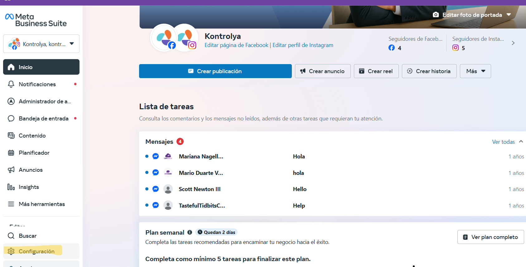526x267 pixels.
Task: Click Messenger icon in TastefulTidbitsC row
Action: click(156, 205)
